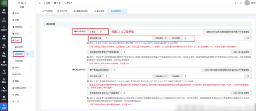Open the 配送员 delivery icon in left rail
The image size is (256, 111).
point(4,63)
